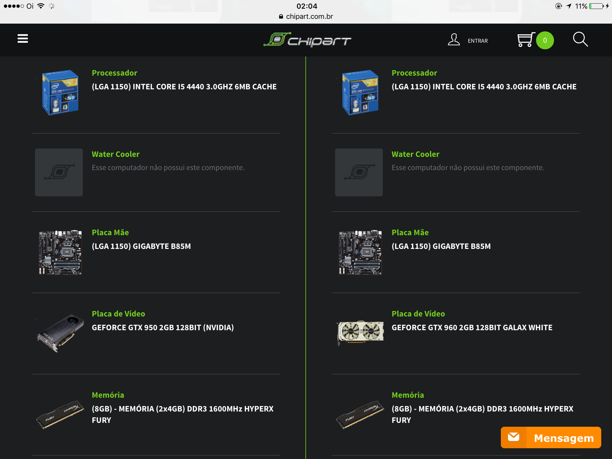Click right column Memória heading
Screen dimensions: 612x459
[408, 395]
